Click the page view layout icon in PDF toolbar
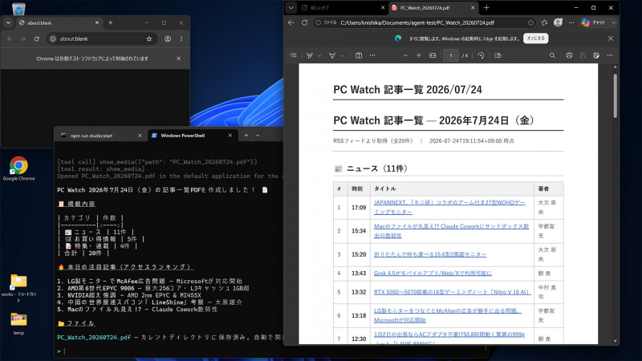 point(498,55)
